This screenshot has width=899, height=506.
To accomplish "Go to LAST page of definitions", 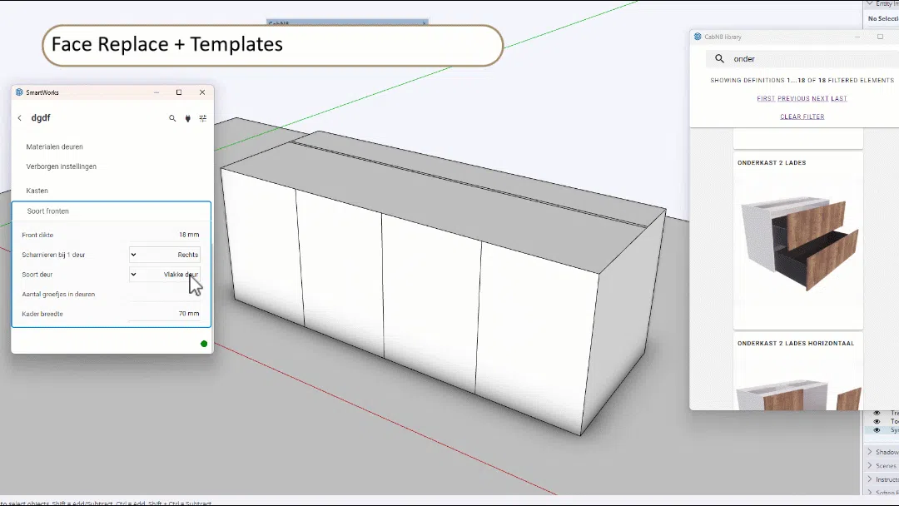I will [839, 98].
